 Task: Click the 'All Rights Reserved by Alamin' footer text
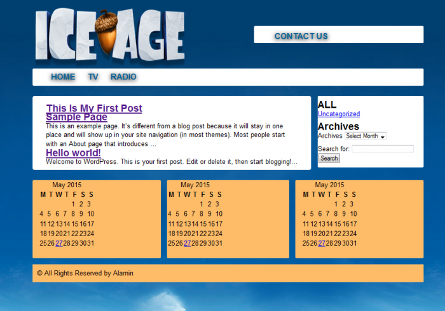(85, 273)
